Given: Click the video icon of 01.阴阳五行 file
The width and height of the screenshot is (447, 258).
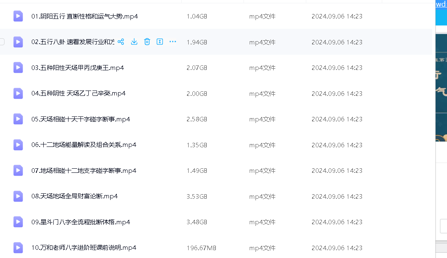Looking at the screenshot, I should [x=18, y=16].
